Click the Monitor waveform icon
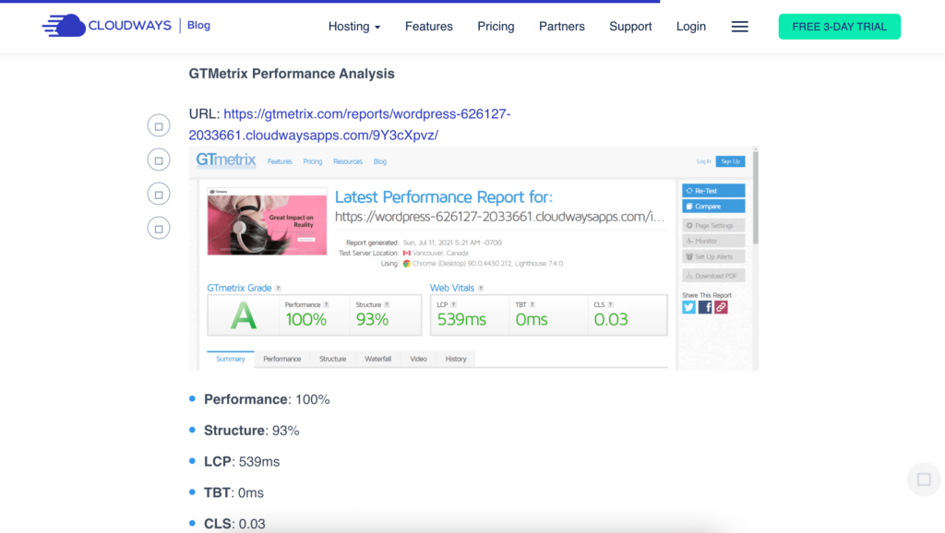The image size is (945, 533). click(x=689, y=241)
